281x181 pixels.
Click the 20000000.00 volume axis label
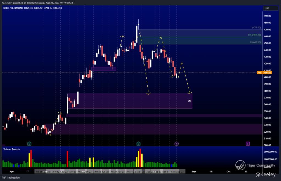[270, 151]
